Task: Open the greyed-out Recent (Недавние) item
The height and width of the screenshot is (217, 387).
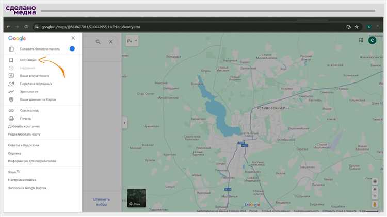Action: (27, 68)
